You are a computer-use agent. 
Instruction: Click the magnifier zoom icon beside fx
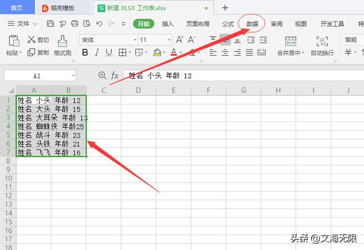click(102, 75)
